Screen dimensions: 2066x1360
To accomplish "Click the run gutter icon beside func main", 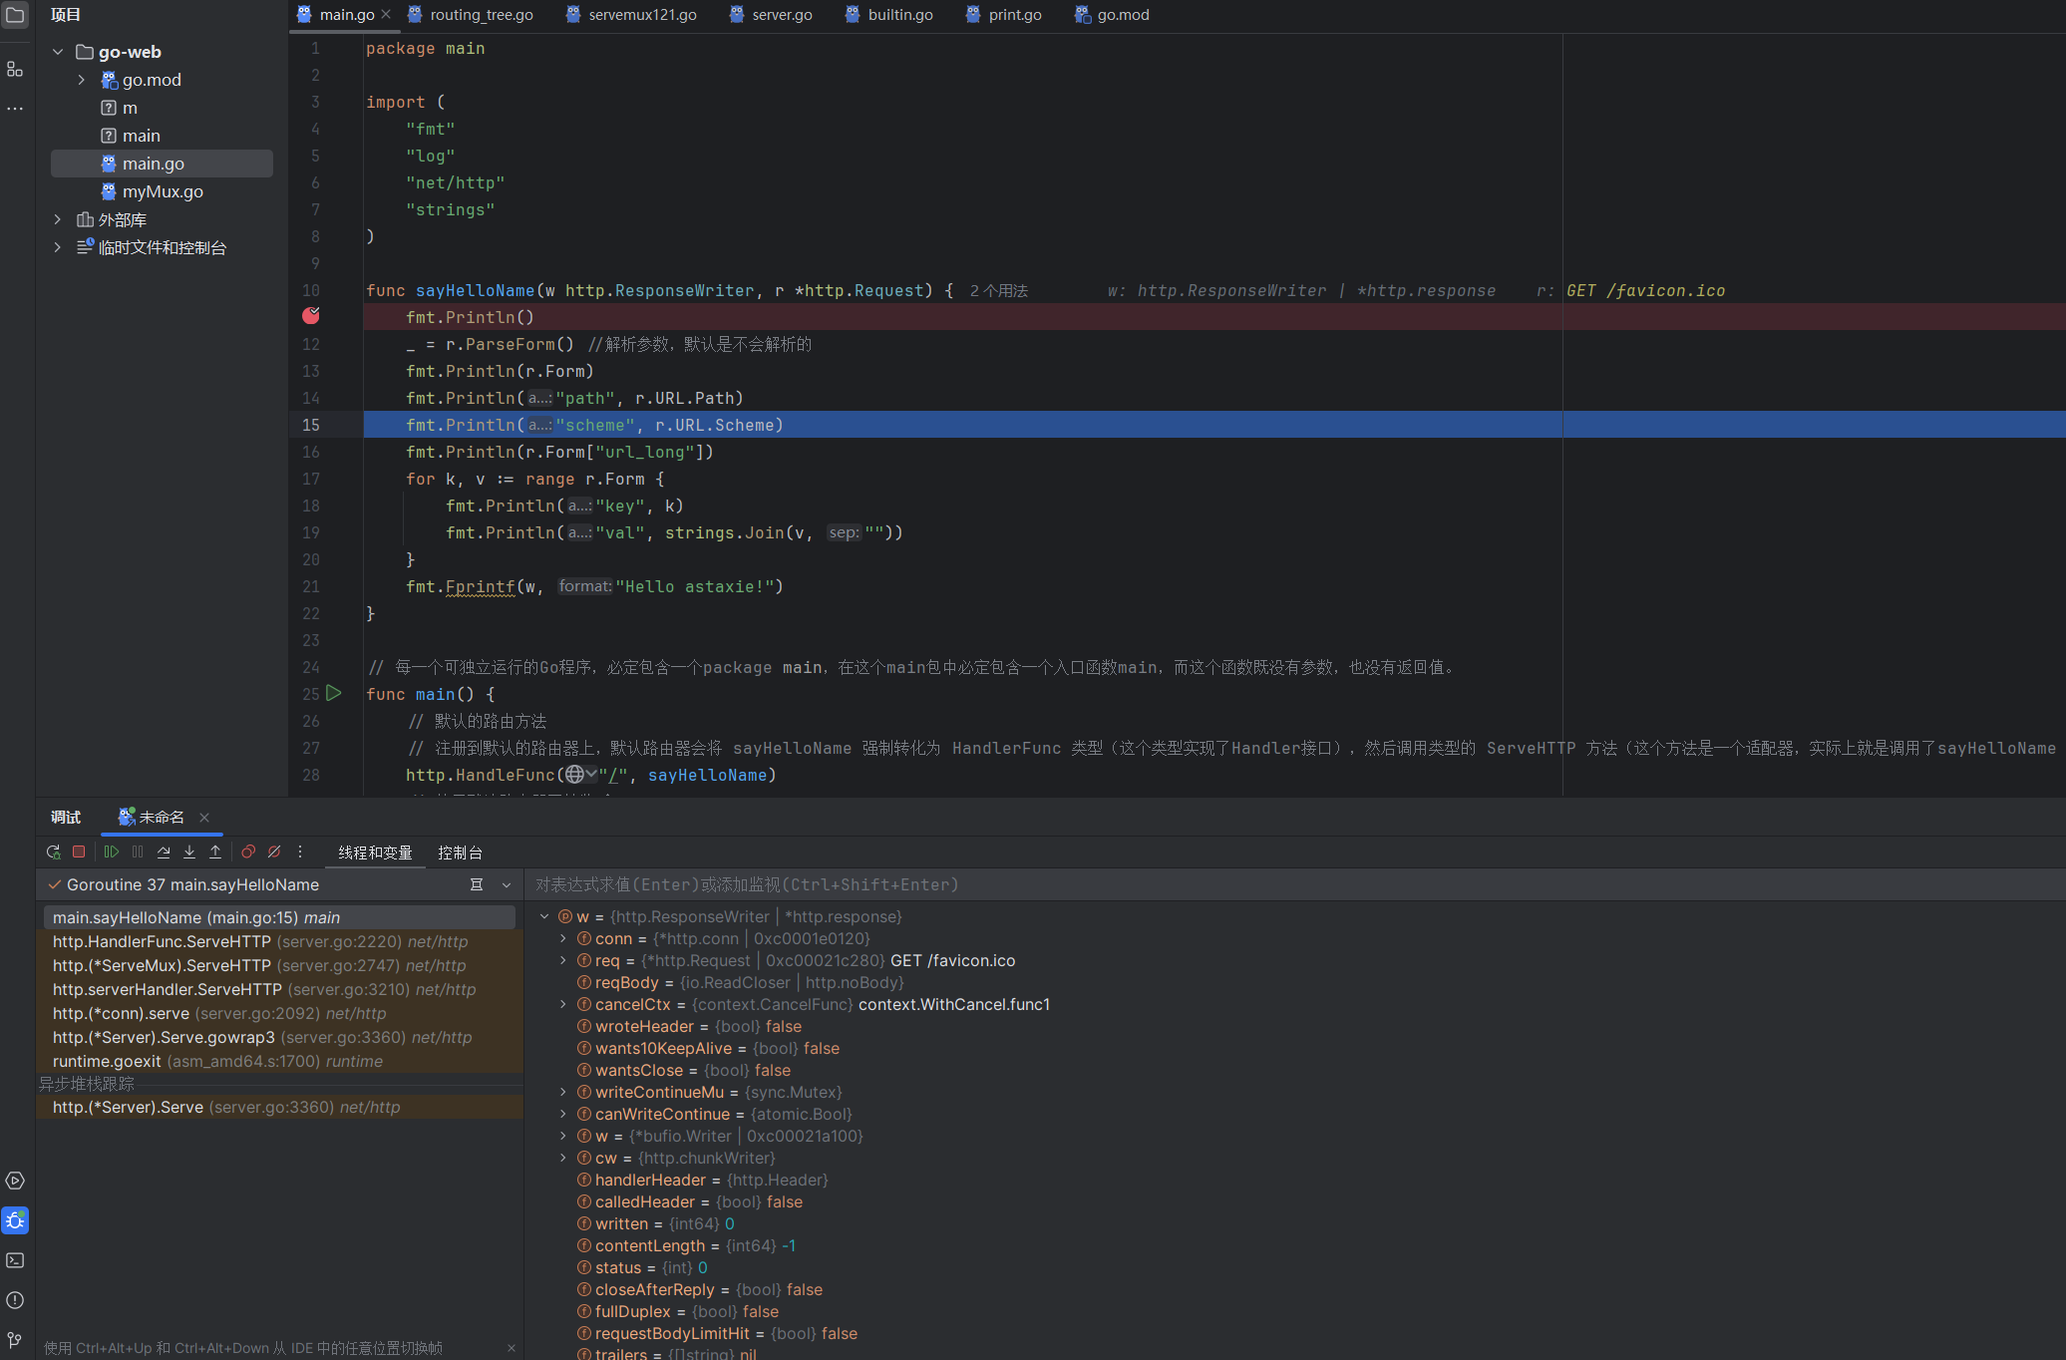I will tap(334, 693).
